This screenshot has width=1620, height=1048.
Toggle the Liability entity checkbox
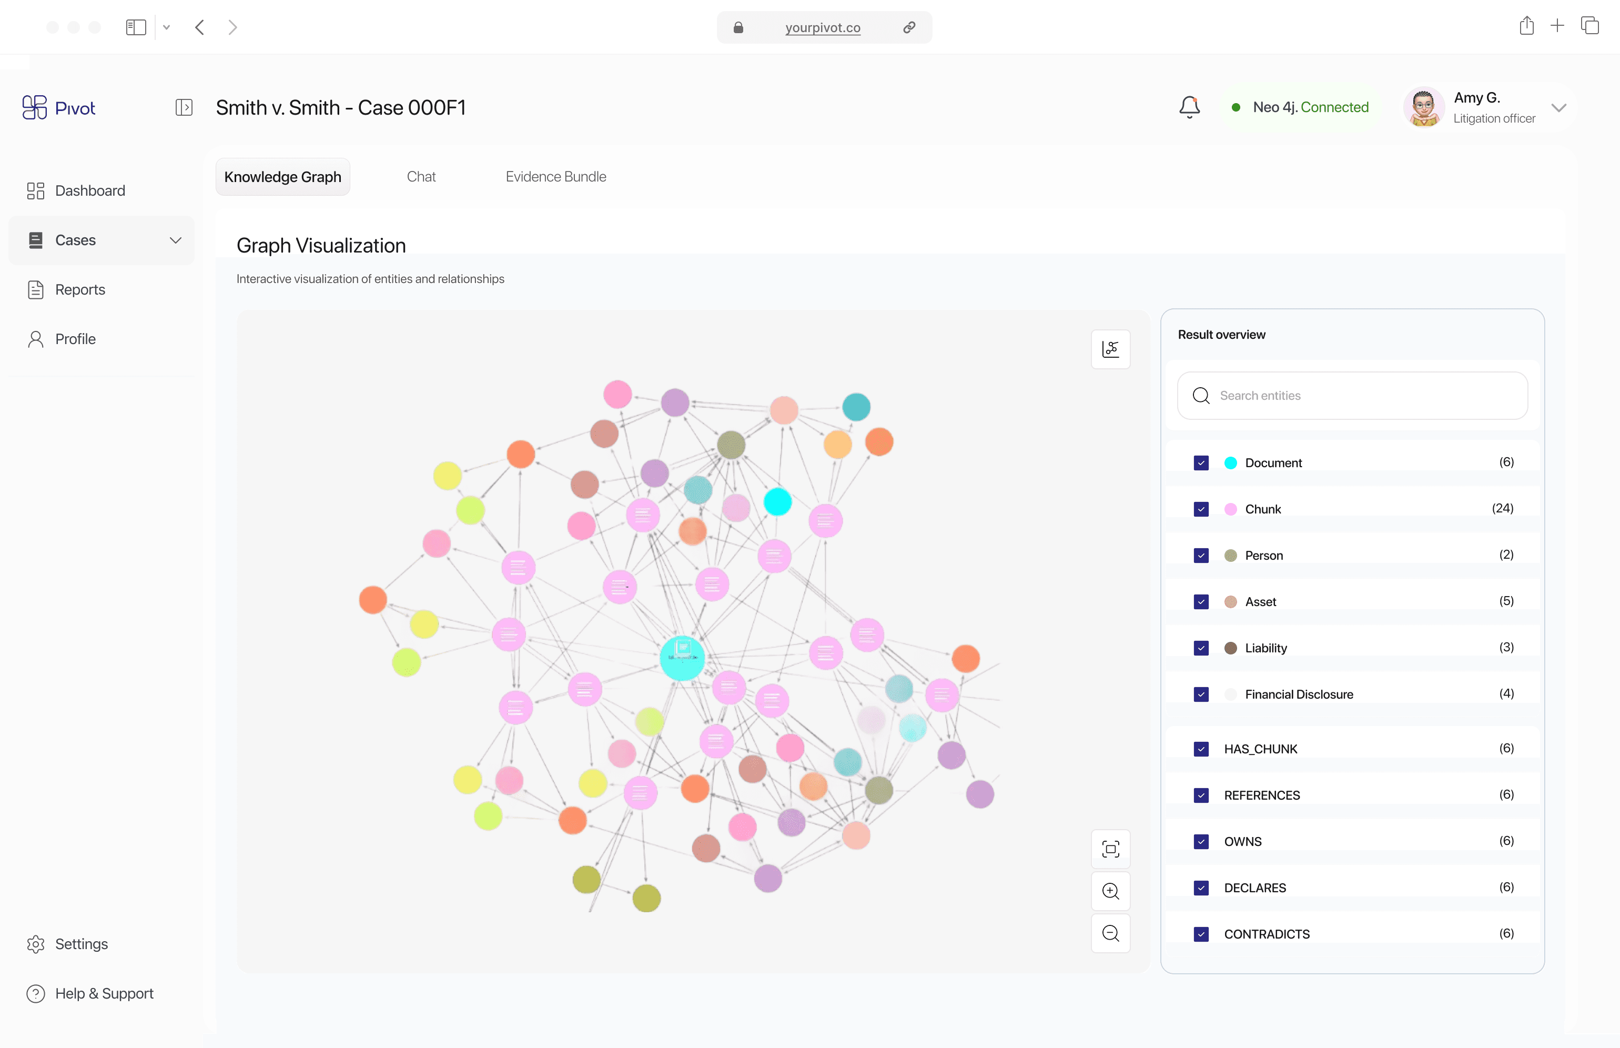click(1201, 648)
